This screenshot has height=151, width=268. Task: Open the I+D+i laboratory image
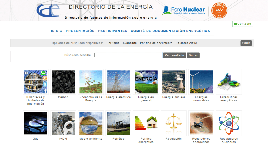[63, 123]
